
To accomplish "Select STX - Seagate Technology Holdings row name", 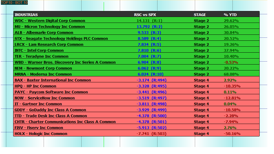I will pos(61,38).
